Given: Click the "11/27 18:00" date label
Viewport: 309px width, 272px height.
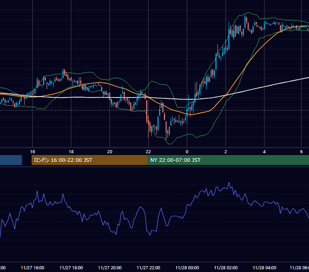Looking at the screenshot, I should (71, 267).
